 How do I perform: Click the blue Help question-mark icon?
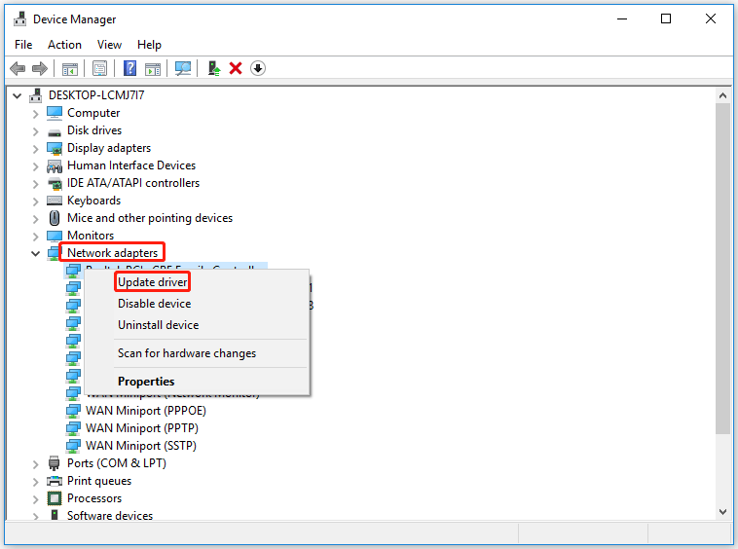click(129, 69)
